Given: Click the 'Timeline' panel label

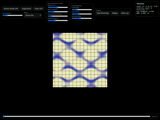Looking at the screenshot, I should [x=98, y=10].
